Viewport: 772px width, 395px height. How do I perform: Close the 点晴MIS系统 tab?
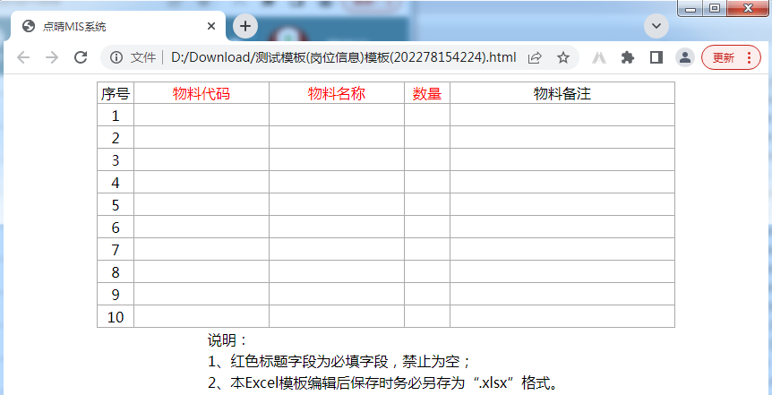click(211, 26)
